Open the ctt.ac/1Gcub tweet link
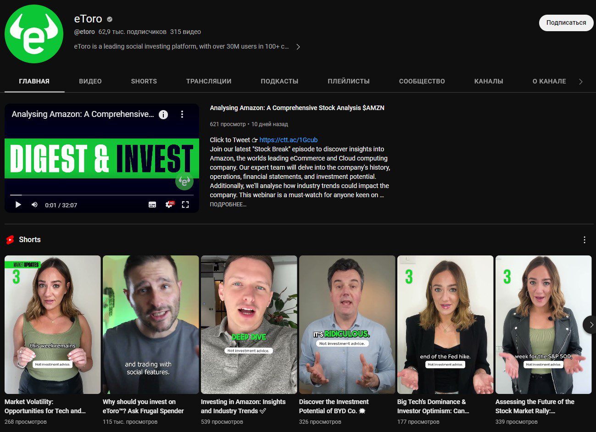596x432 pixels. (288, 140)
